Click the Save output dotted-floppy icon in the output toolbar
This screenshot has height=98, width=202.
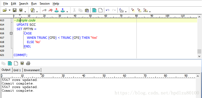pos(22,63)
